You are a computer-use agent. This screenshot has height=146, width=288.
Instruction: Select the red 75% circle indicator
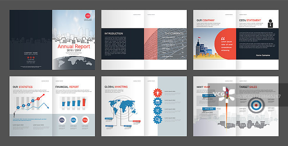coord(85,120)
